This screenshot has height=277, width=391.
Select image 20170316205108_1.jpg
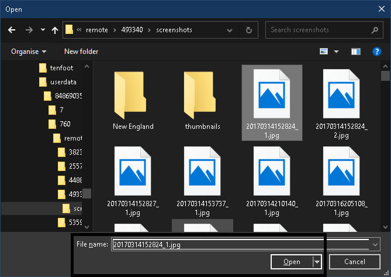pos(341,182)
